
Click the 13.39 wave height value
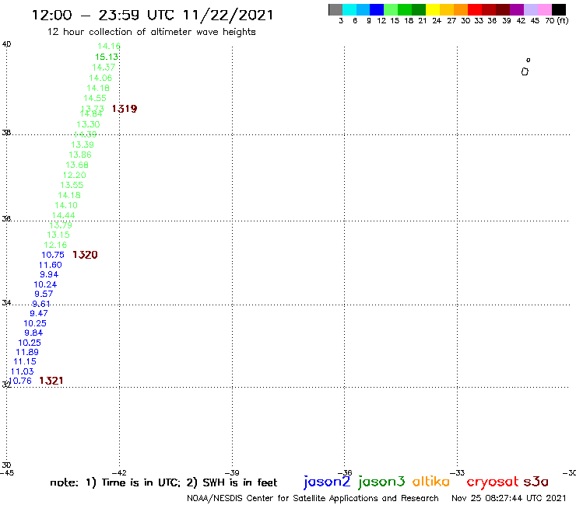point(83,145)
